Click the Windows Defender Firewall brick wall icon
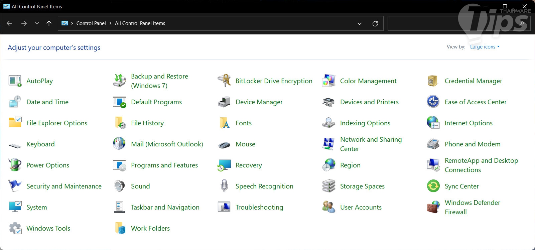The image size is (535, 250). click(x=433, y=207)
